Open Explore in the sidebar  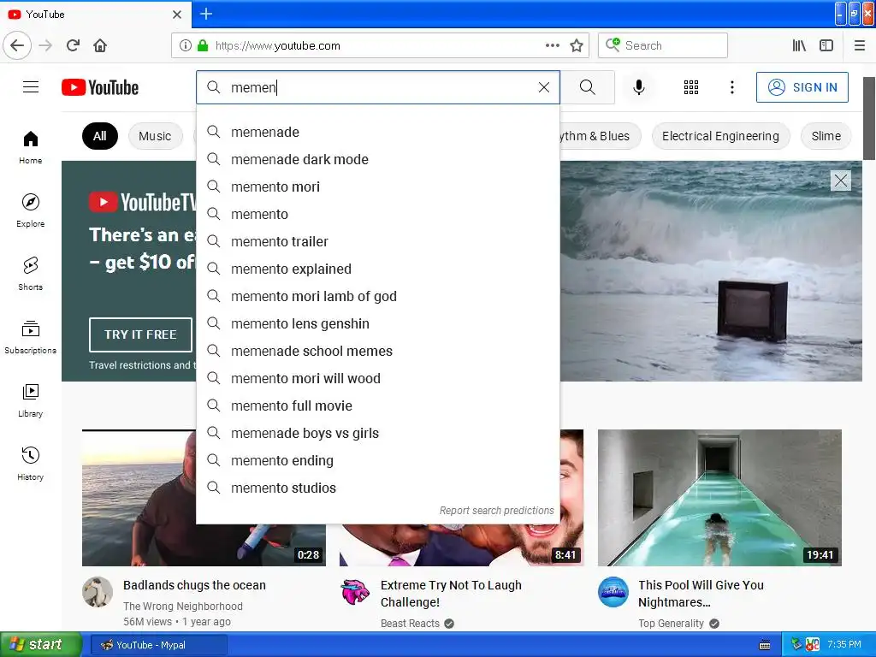pos(31,210)
